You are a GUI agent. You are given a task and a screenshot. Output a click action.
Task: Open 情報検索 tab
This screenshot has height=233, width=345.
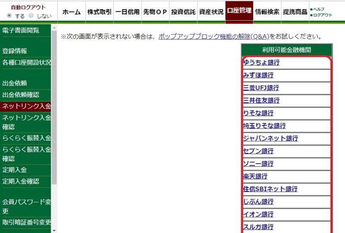[267, 12]
